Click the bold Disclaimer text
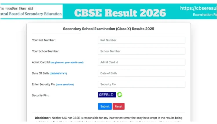The height and width of the screenshot is (124, 217). 43,118
